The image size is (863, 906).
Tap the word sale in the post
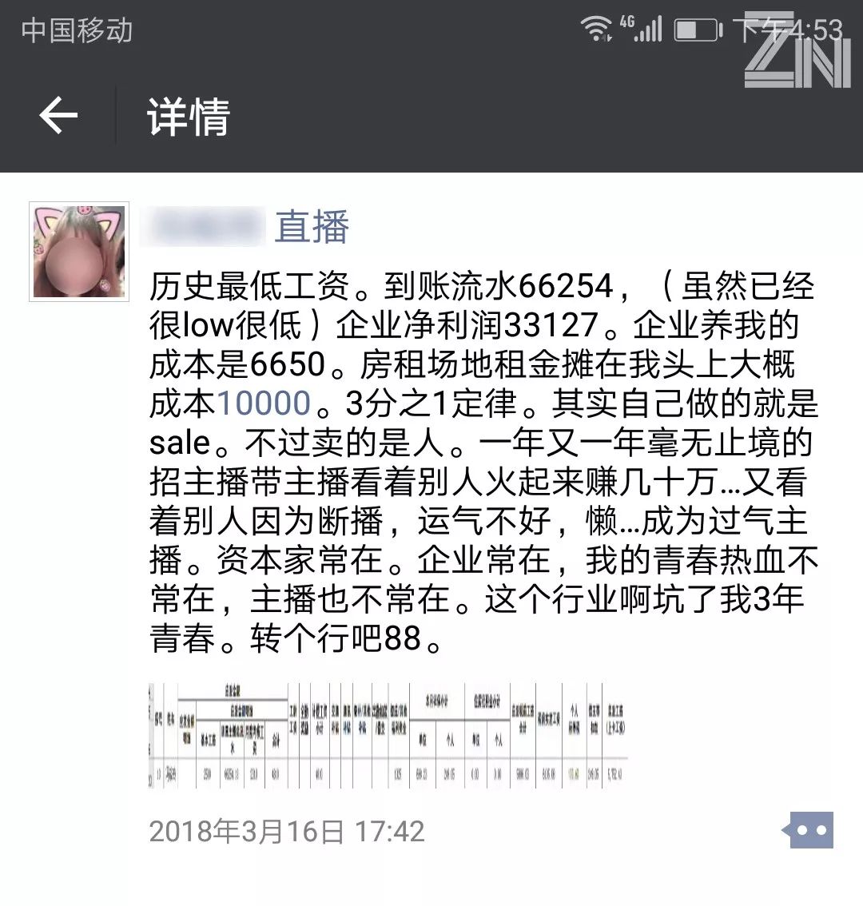pos(180,443)
